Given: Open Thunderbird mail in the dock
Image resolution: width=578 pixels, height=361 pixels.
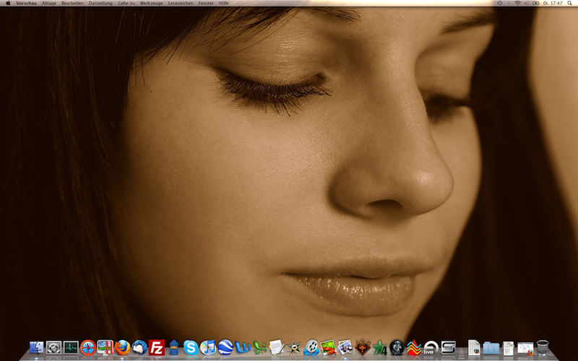Looking at the screenshot, I should 139,347.
